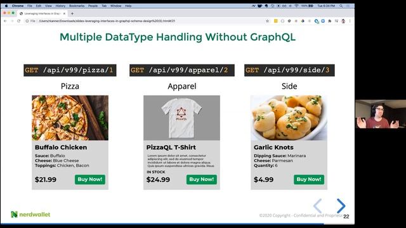
Task: Go forward in browser history
Action: pyautogui.click(x=12, y=21)
